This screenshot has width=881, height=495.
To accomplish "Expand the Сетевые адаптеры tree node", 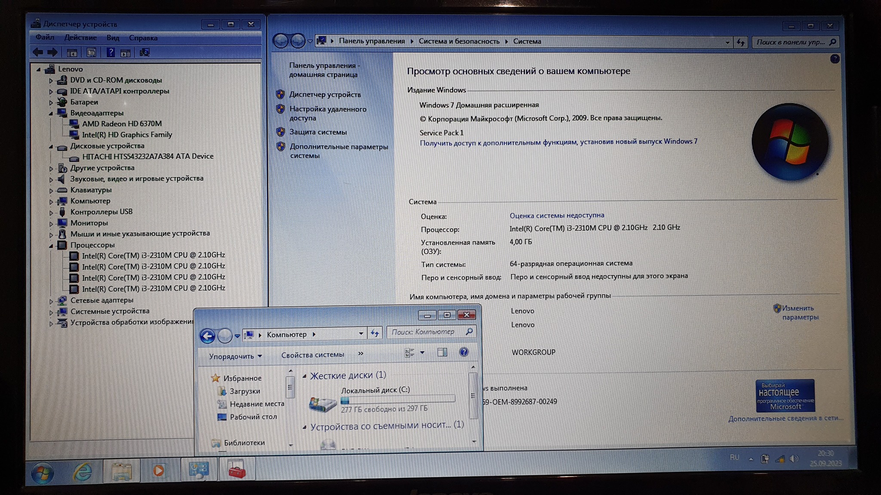I will (x=51, y=301).
